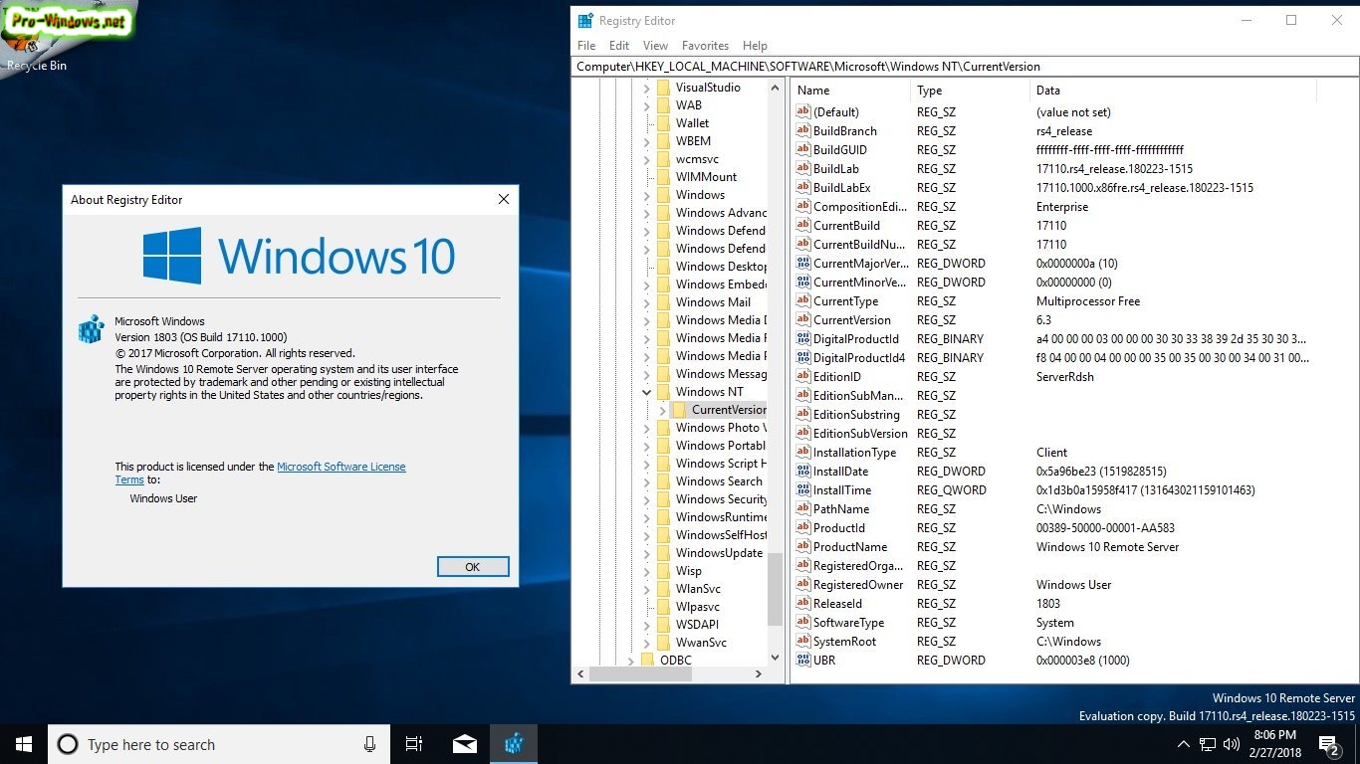Click the registry path address bar
Viewport: 1360px width, 764px height.
click(966, 67)
